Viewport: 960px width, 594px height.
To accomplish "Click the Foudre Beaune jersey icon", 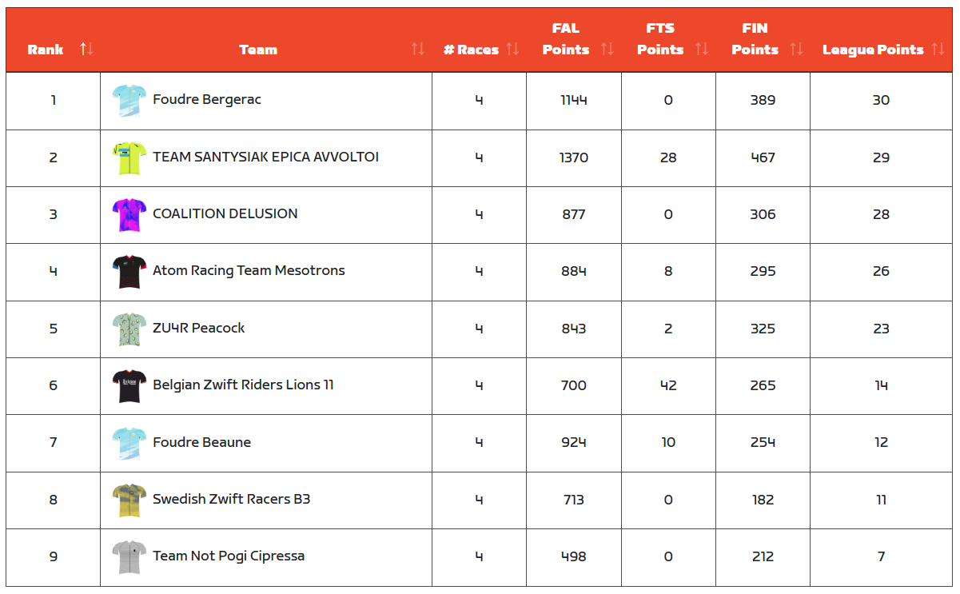I will pos(129,444).
